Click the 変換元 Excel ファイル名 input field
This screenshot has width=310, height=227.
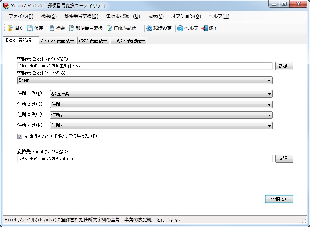[x=145, y=66]
